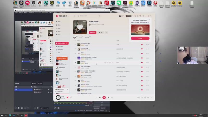Open the OBS audio mixer advanced gear icon
The image size is (208, 117).
tap(55, 108)
